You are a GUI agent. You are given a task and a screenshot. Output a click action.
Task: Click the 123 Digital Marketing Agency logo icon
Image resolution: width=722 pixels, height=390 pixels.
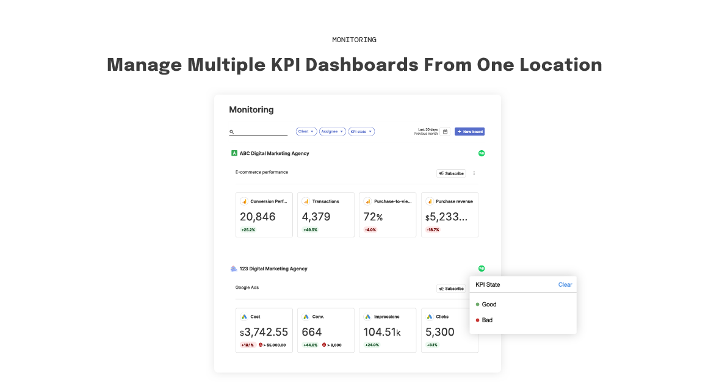[x=234, y=269]
